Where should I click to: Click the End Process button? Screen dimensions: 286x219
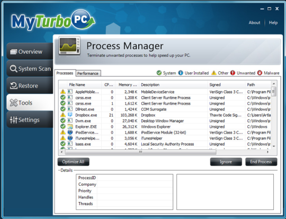pyautogui.click(x=261, y=162)
